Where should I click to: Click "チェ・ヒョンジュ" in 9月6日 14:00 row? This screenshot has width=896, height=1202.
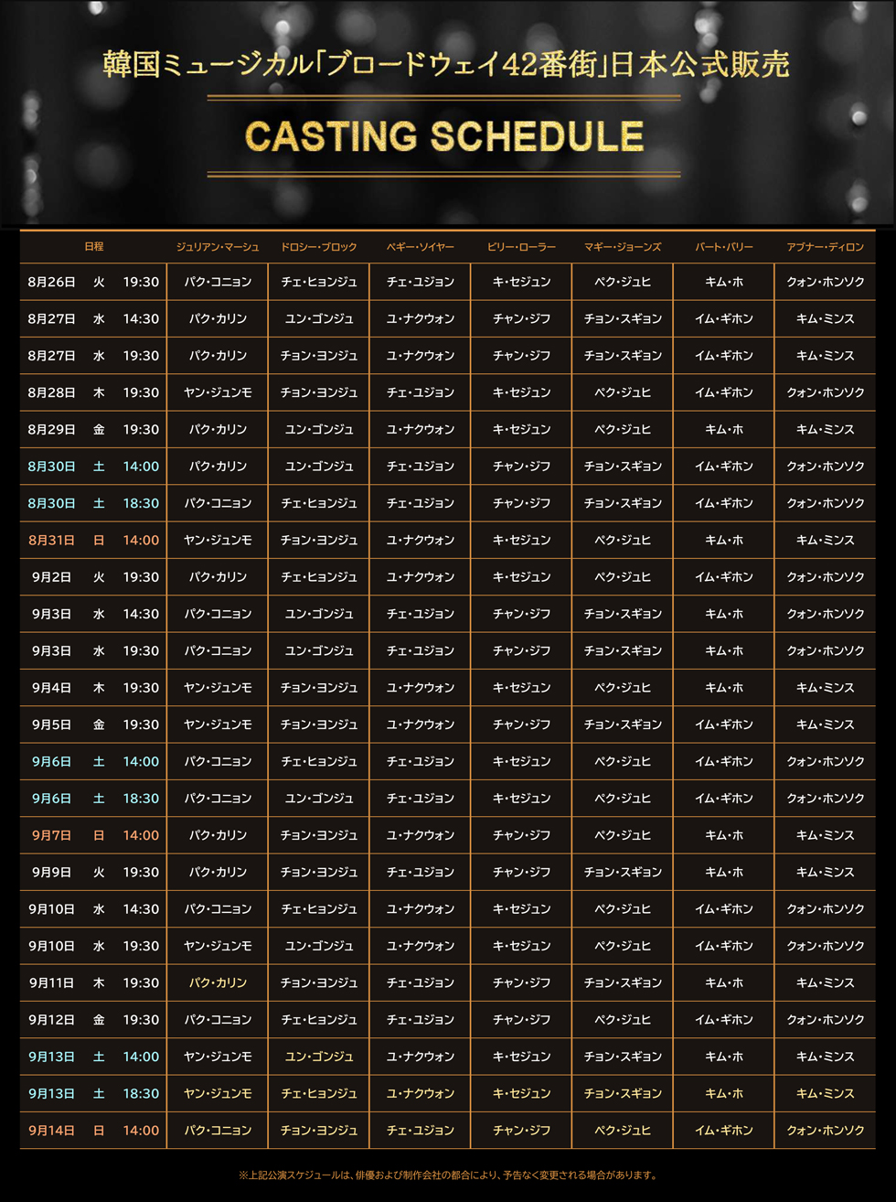point(319,761)
